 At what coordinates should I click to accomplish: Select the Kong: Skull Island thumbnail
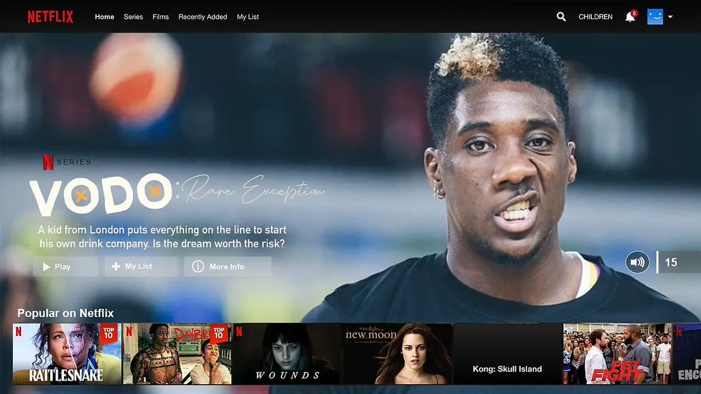click(507, 353)
